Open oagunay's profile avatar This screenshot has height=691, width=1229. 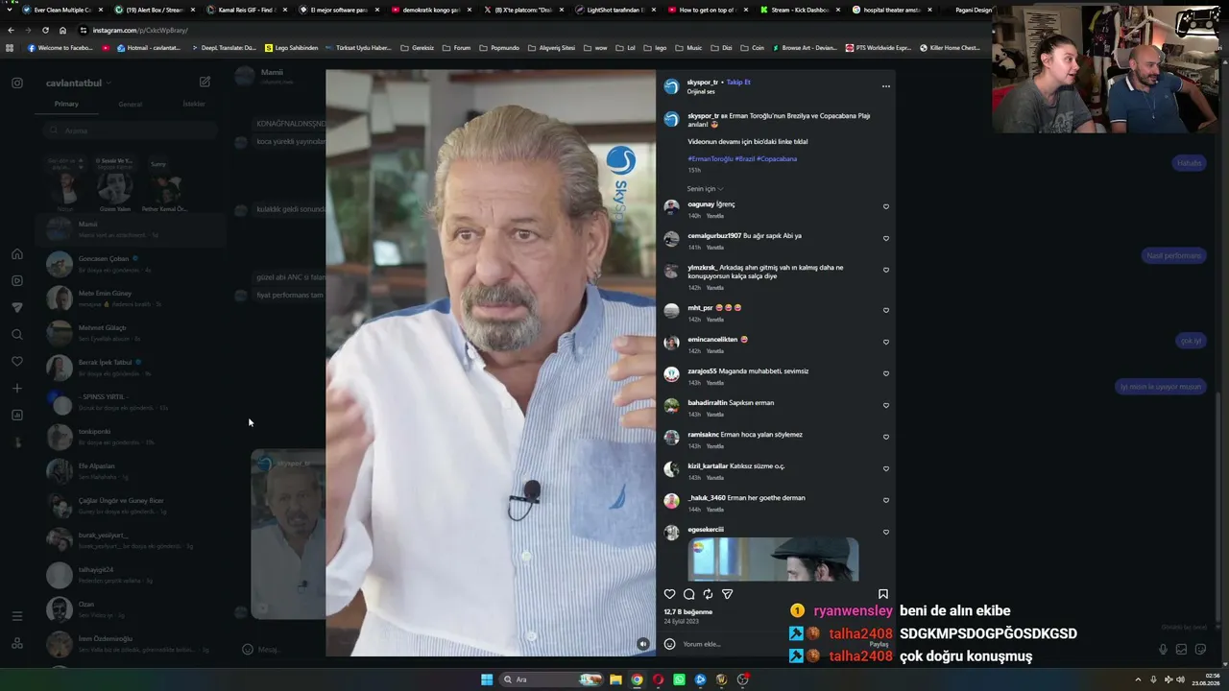point(671,206)
